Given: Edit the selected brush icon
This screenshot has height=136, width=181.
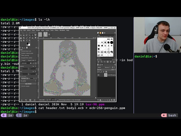Looking at the screenshot, I should (x=98, y=62).
